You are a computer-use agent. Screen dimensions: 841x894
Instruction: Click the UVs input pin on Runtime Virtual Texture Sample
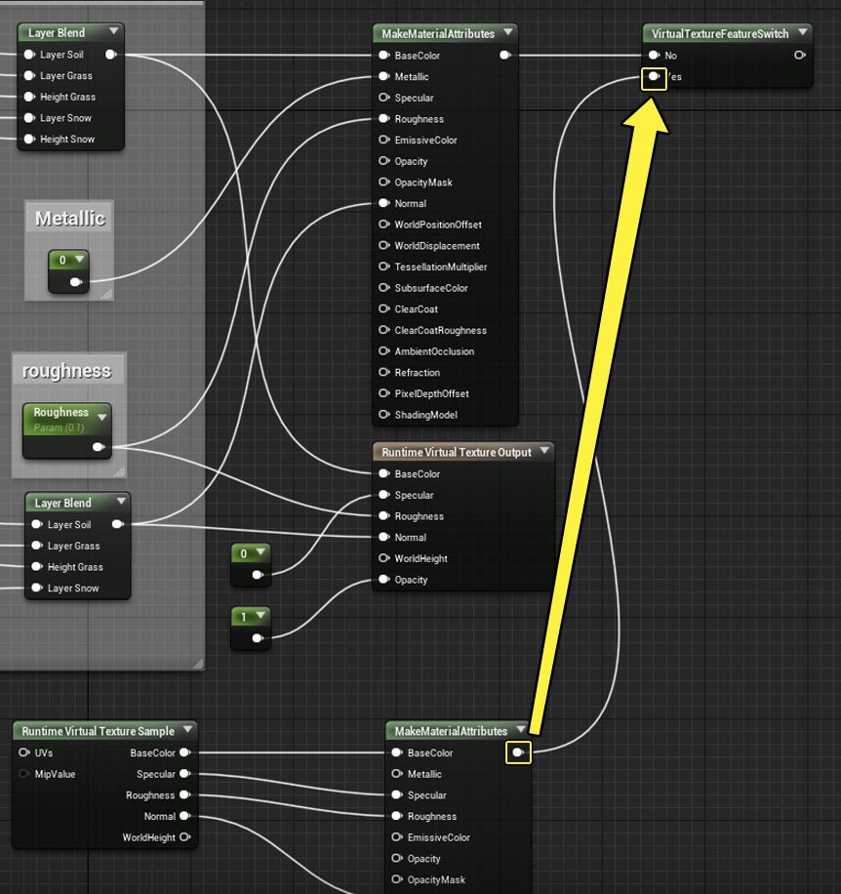[24, 753]
